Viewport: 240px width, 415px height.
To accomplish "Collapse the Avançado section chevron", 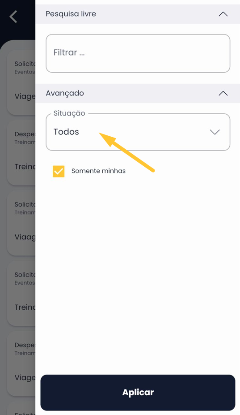I will [x=223, y=93].
